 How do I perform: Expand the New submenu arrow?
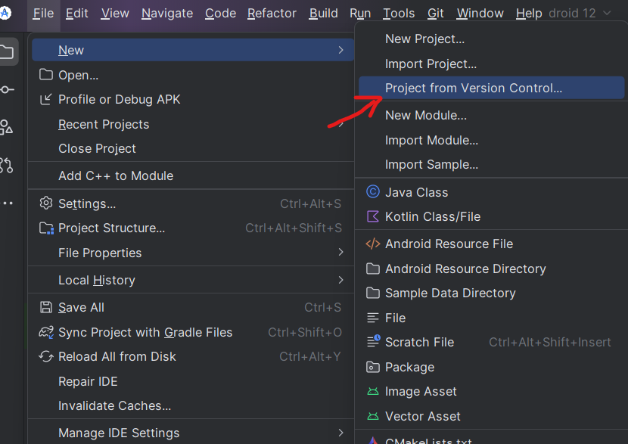point(340,50)
